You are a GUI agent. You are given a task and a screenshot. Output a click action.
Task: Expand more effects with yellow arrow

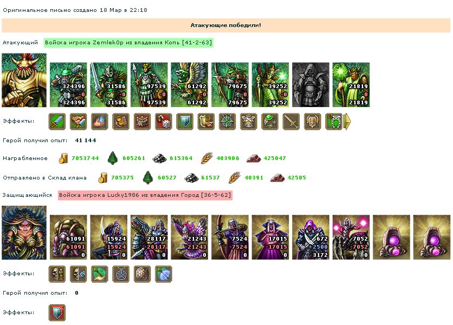(347, 122)
